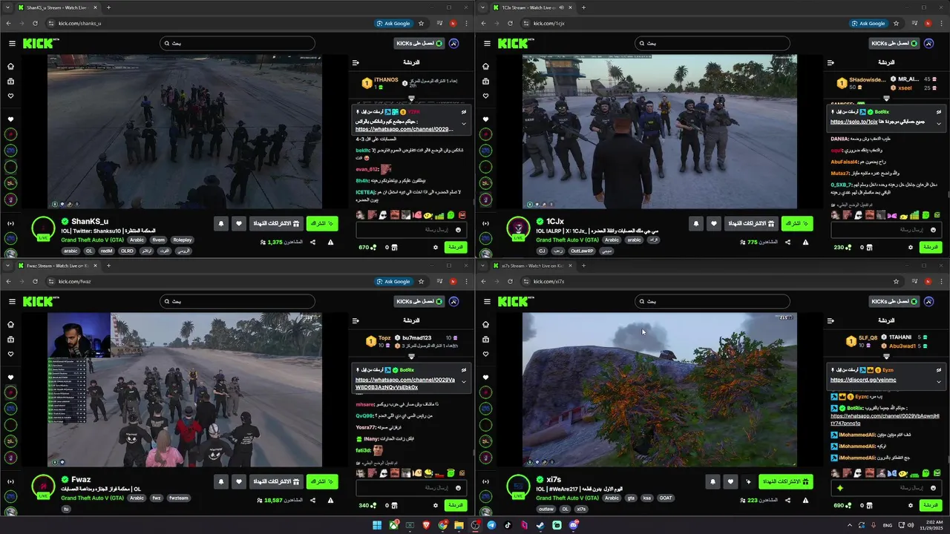The width and height of the screenshot is (950, 534).
Task: Share the ShanKS_u stream
Action: pos(312,243)
